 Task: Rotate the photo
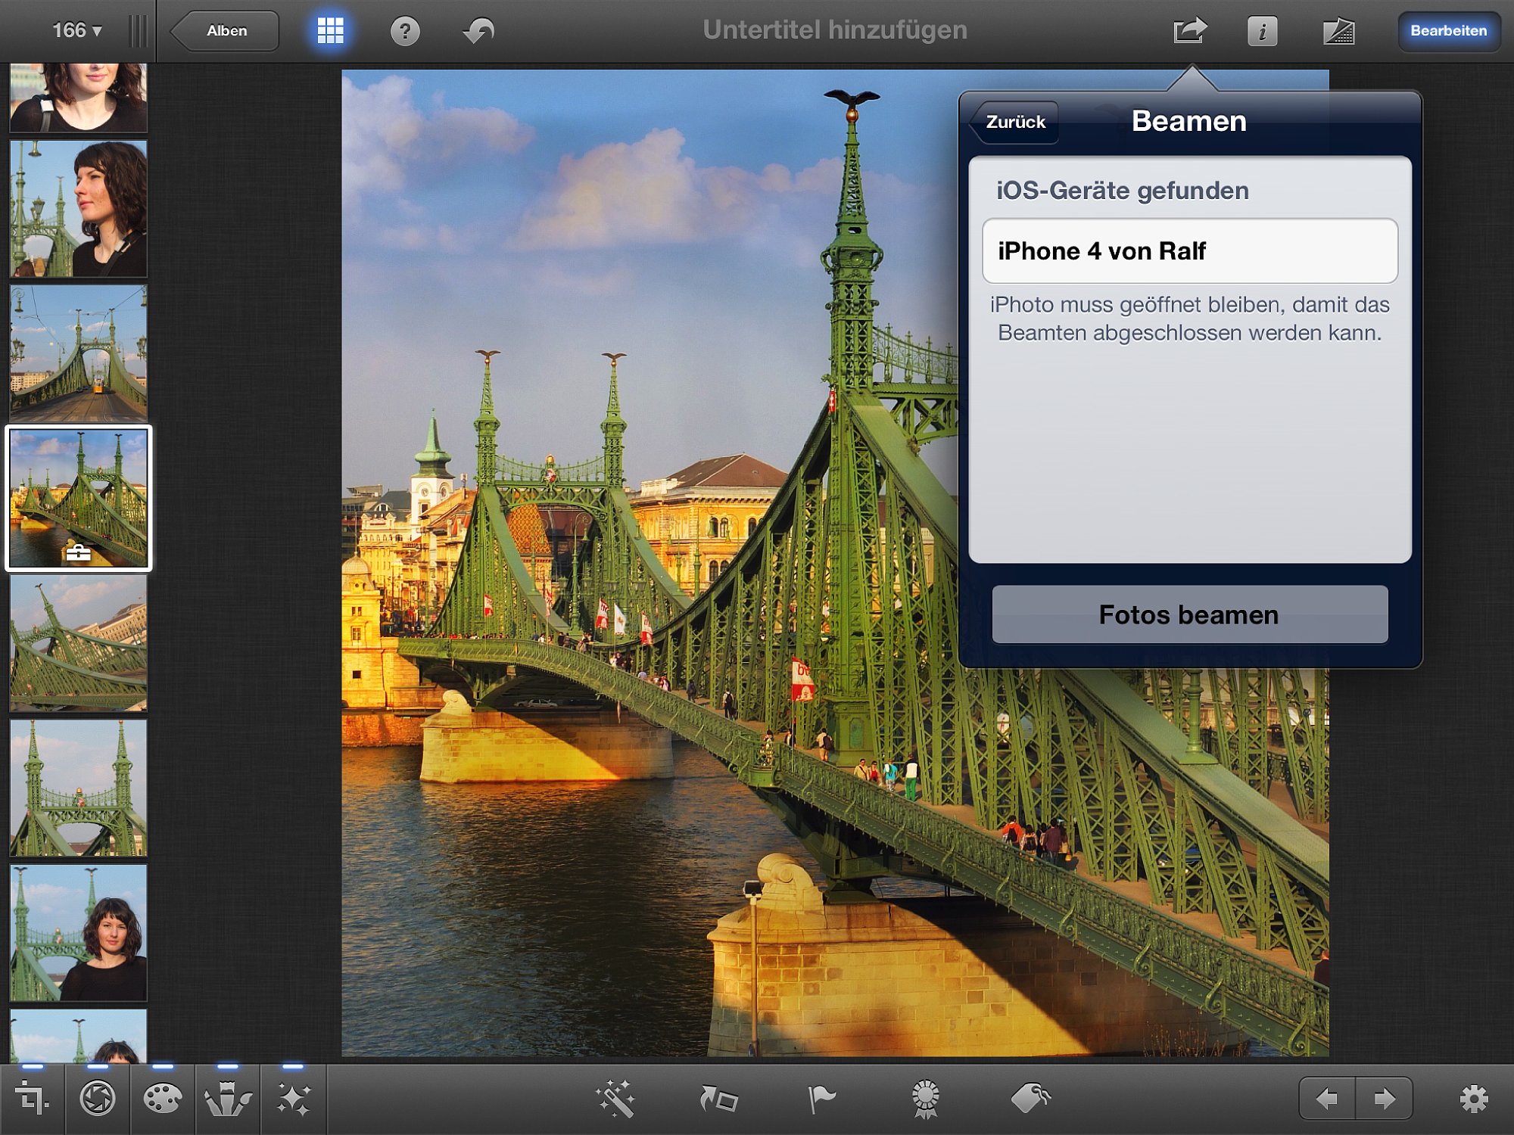pyautogui.click(x=718, y=1099)
